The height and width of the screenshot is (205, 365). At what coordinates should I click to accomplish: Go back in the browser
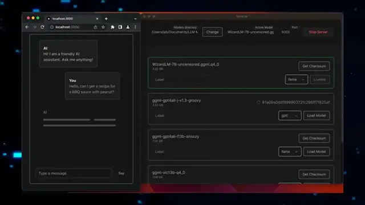[27, 27]
